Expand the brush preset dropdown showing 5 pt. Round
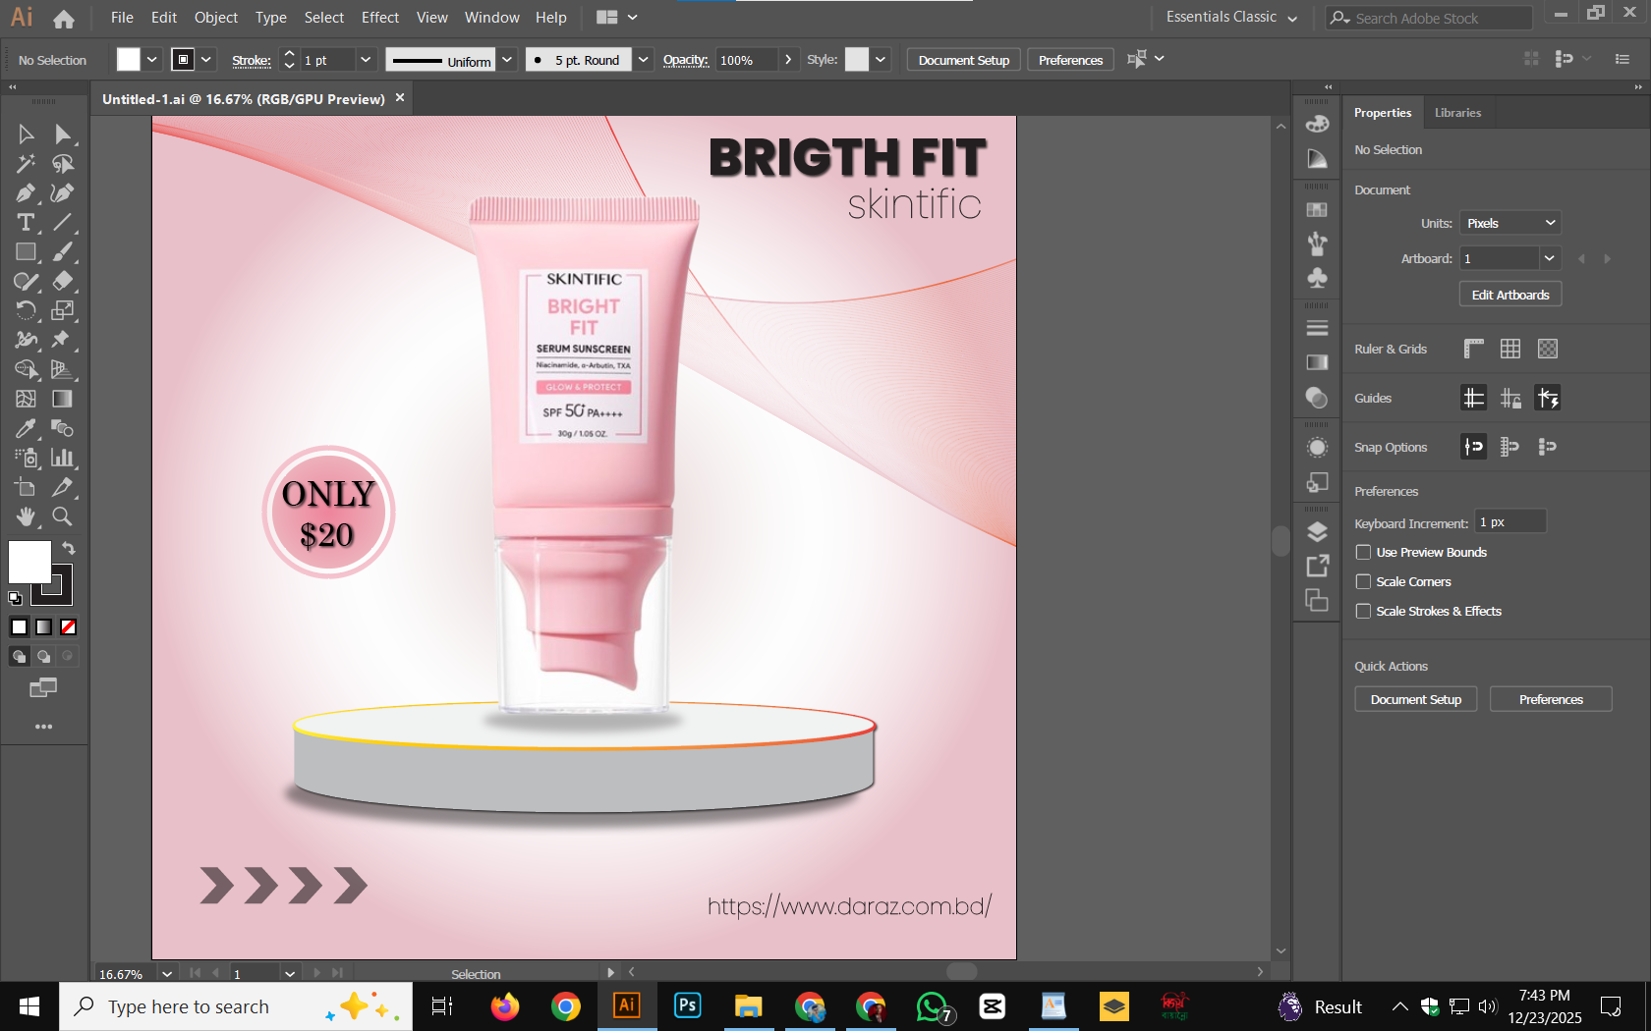The width and height of the screenshot is (1651, 1031). (x=643, y=59)
